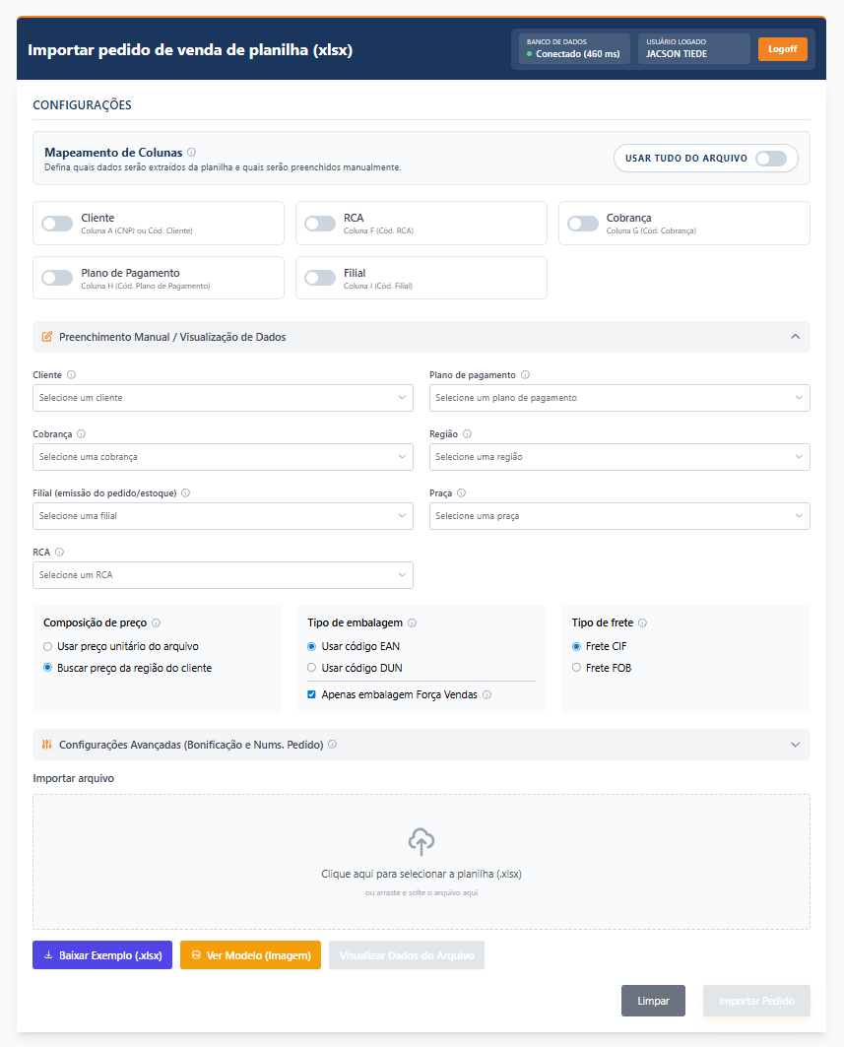The width and height of the screenshot is (844, 1047).
Task: Click the info icon next to Praça label
Action: coord(461,493)
